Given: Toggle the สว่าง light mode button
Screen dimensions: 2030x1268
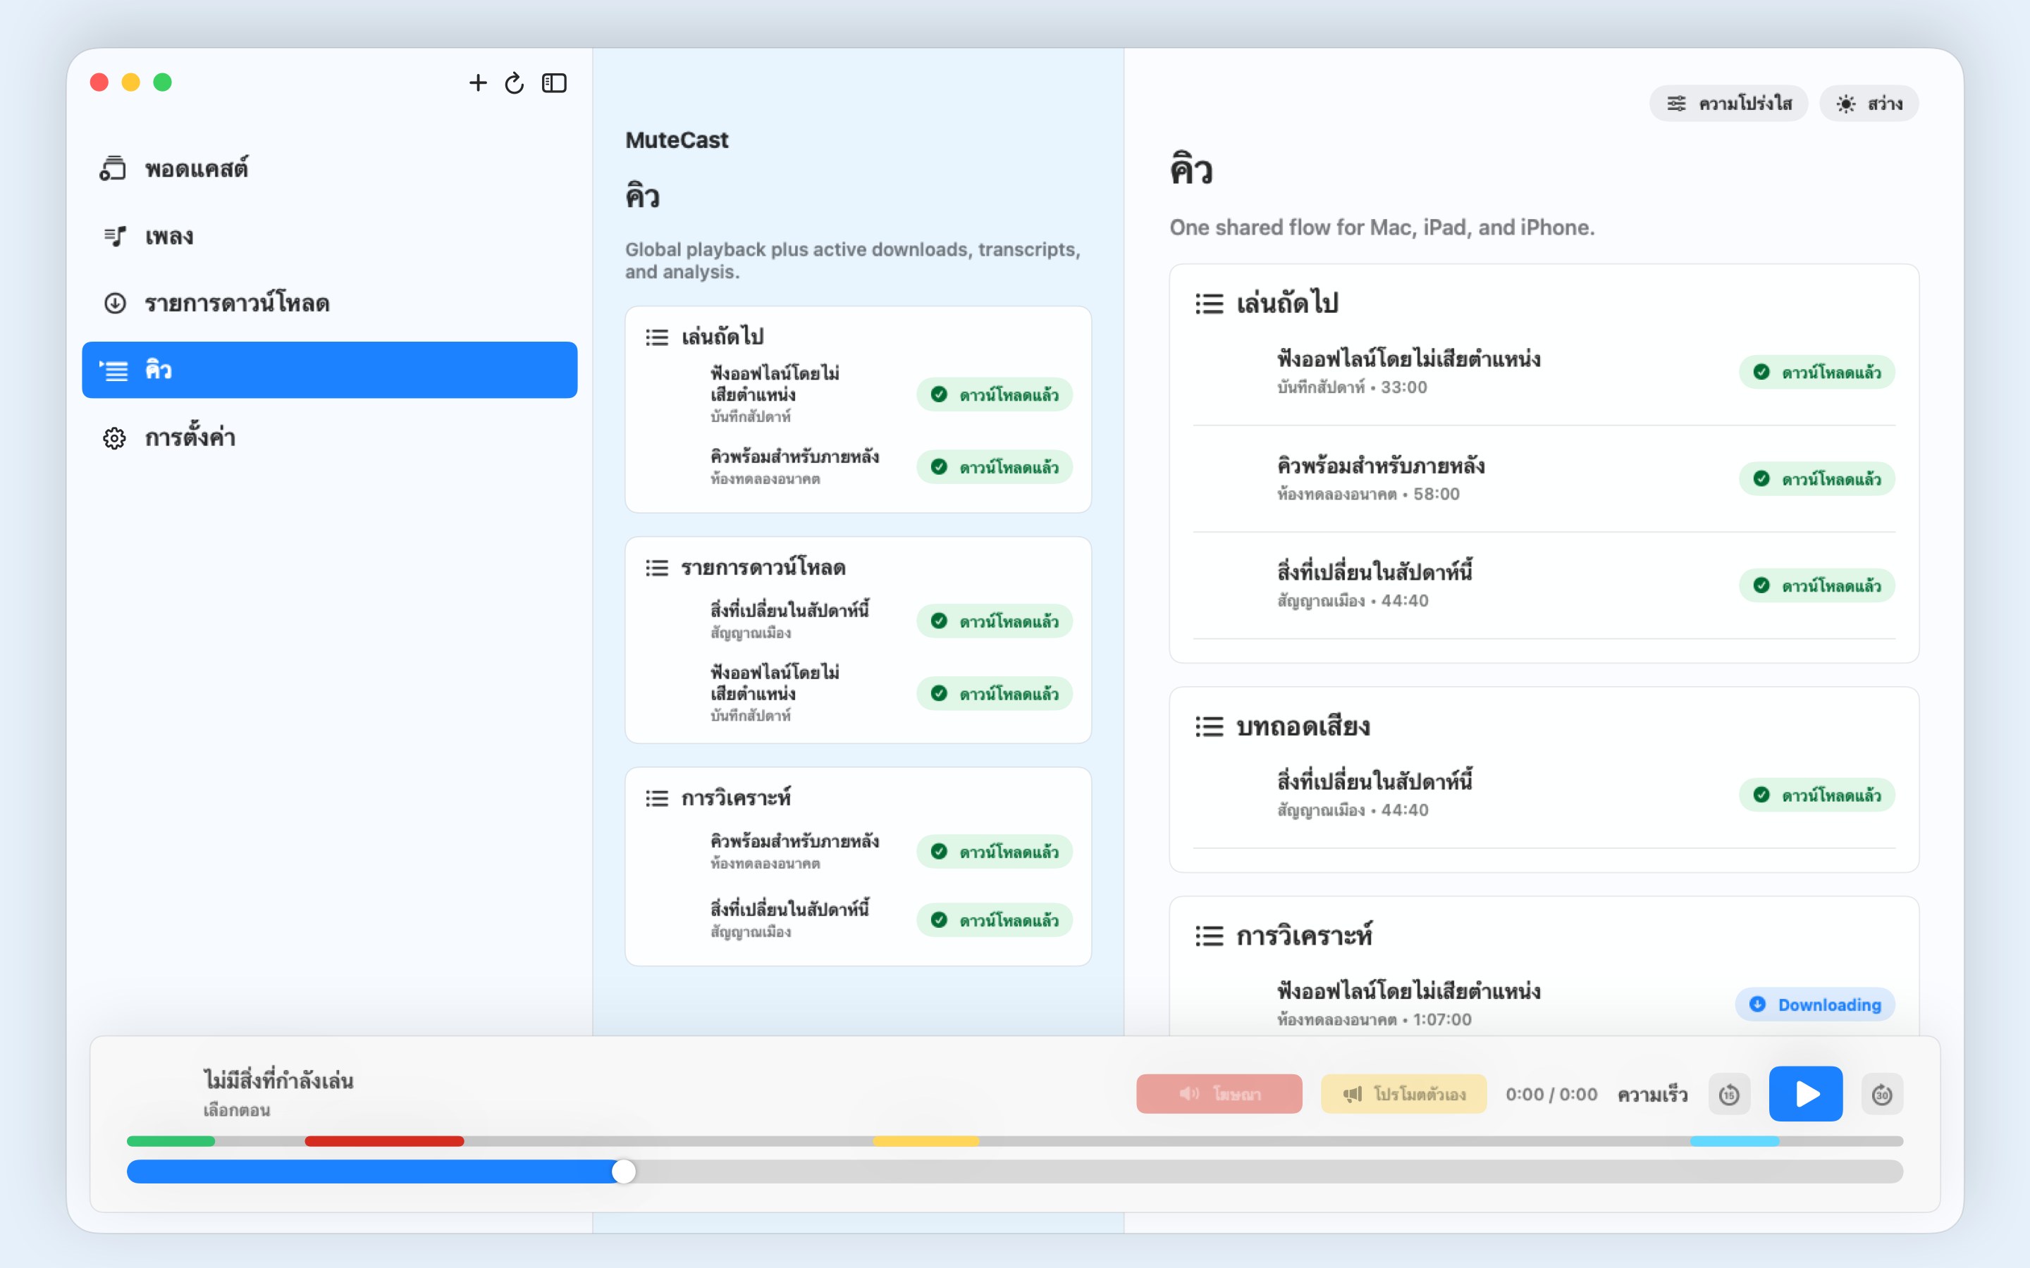Looking at the screenshot, I should (1869, 103).
